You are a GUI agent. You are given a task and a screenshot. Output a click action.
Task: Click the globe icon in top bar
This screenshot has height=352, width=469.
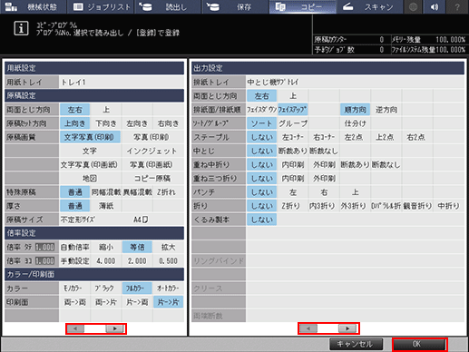point(413,6)
